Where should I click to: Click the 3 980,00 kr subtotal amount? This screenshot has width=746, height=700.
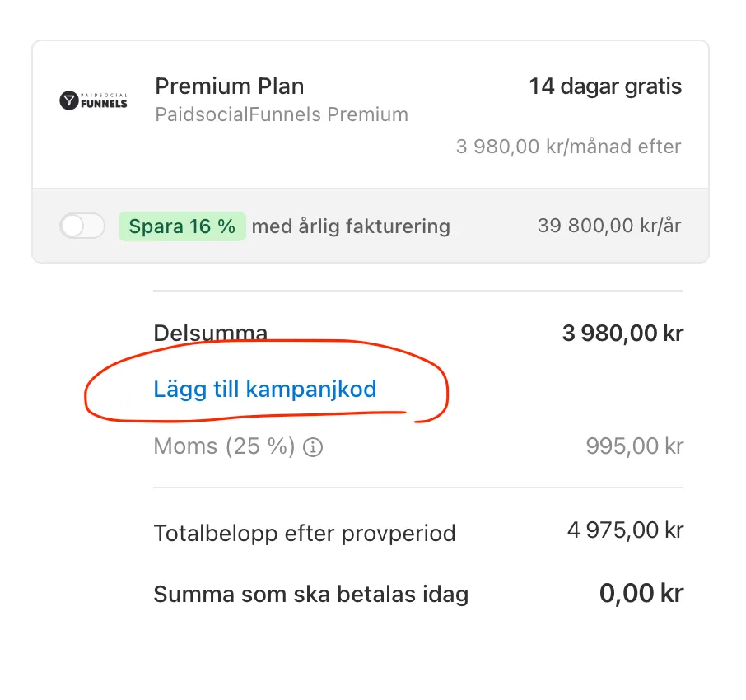click(x=622, y=333)
